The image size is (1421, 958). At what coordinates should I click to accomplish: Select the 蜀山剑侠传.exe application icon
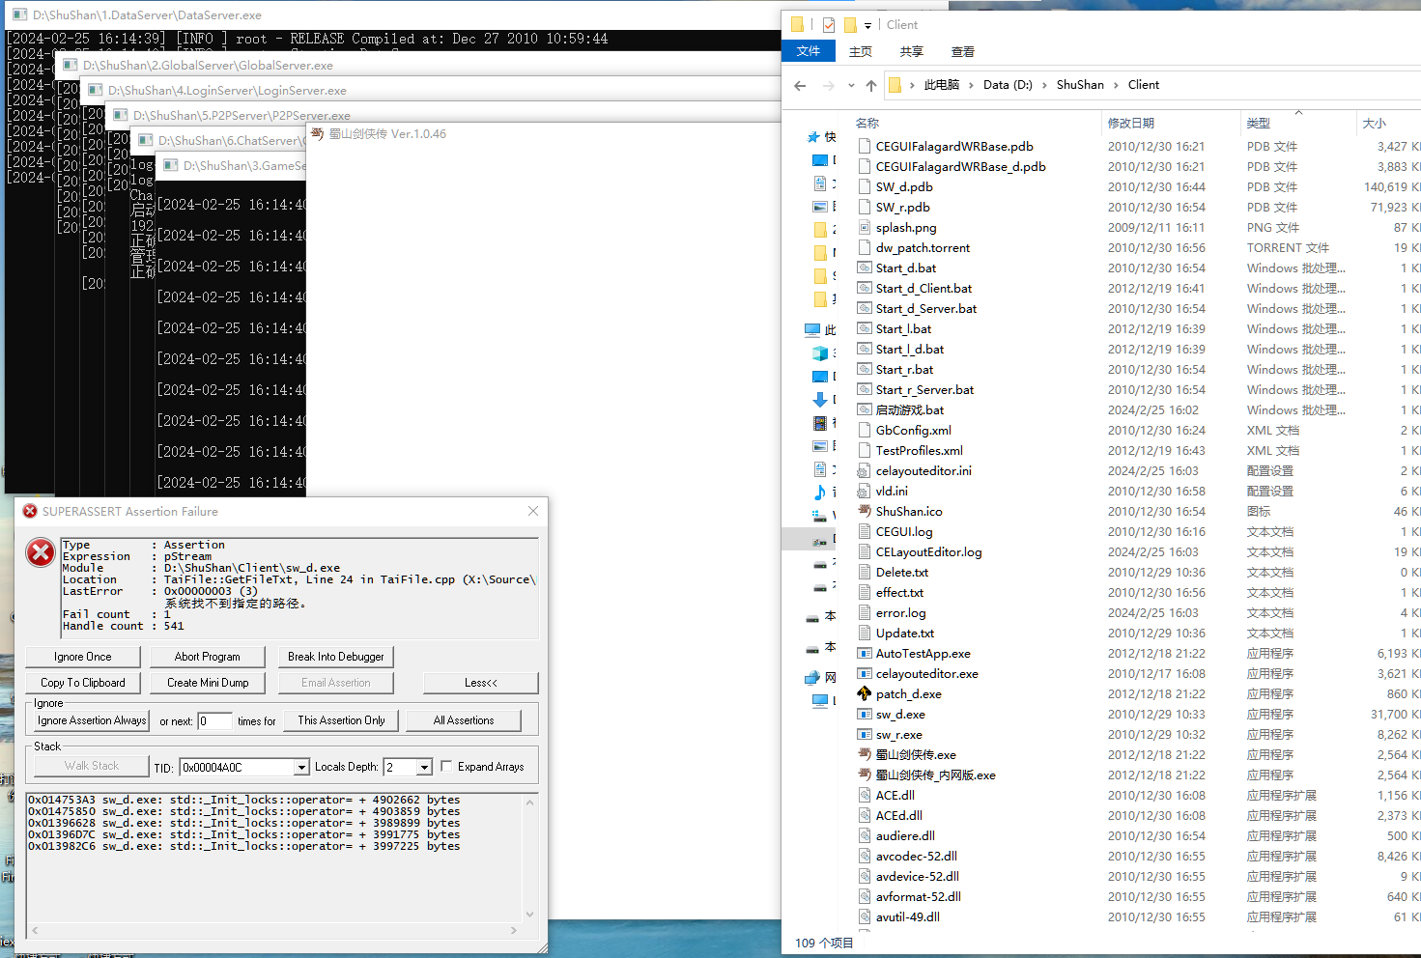(865, 754)
